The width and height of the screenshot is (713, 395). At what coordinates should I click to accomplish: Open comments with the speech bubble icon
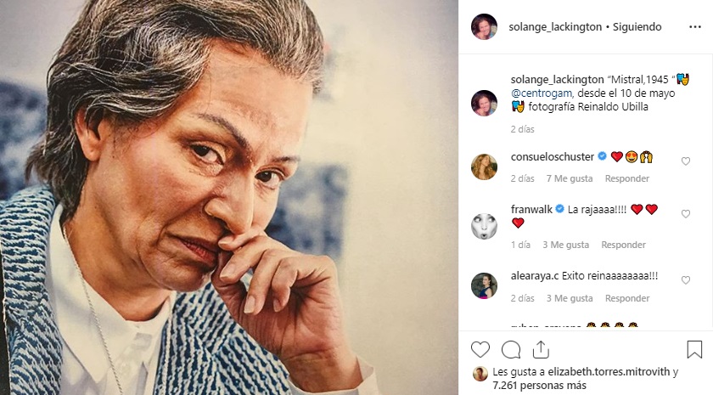[x=511, y=349]
